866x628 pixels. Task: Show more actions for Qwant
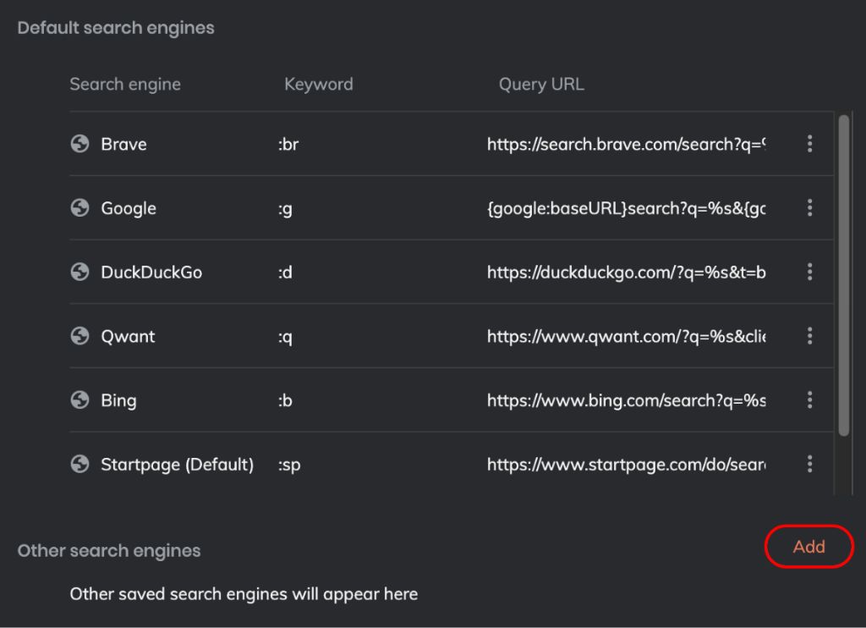(809, 336)
